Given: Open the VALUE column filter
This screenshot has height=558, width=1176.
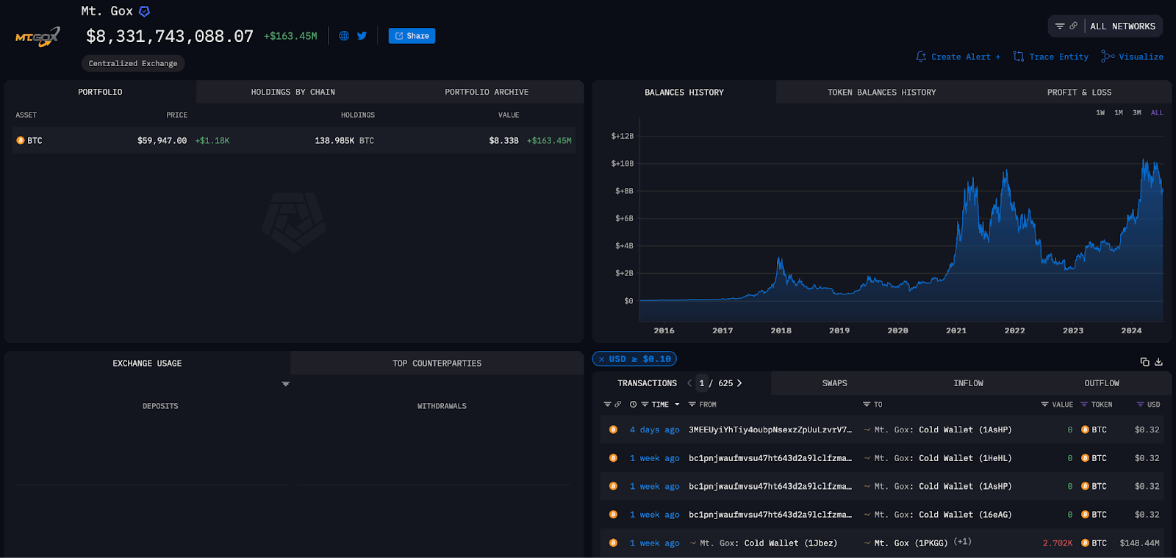Looking at the screenshot, I should click(1044, 405).
